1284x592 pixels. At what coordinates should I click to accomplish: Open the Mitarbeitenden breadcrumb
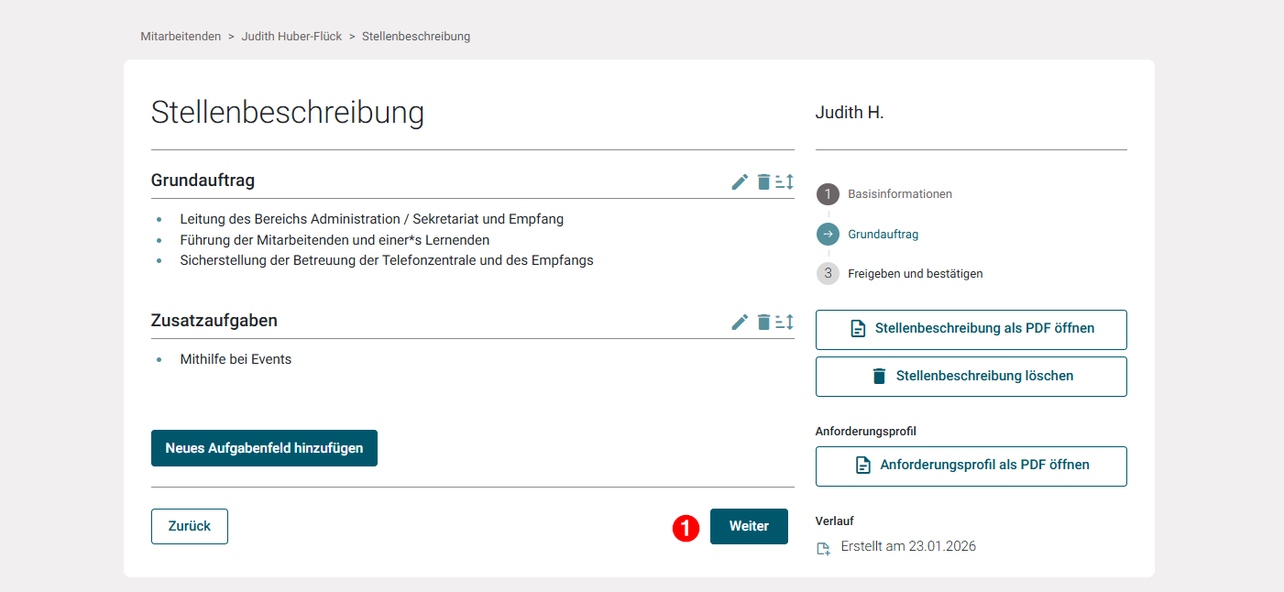181,36
